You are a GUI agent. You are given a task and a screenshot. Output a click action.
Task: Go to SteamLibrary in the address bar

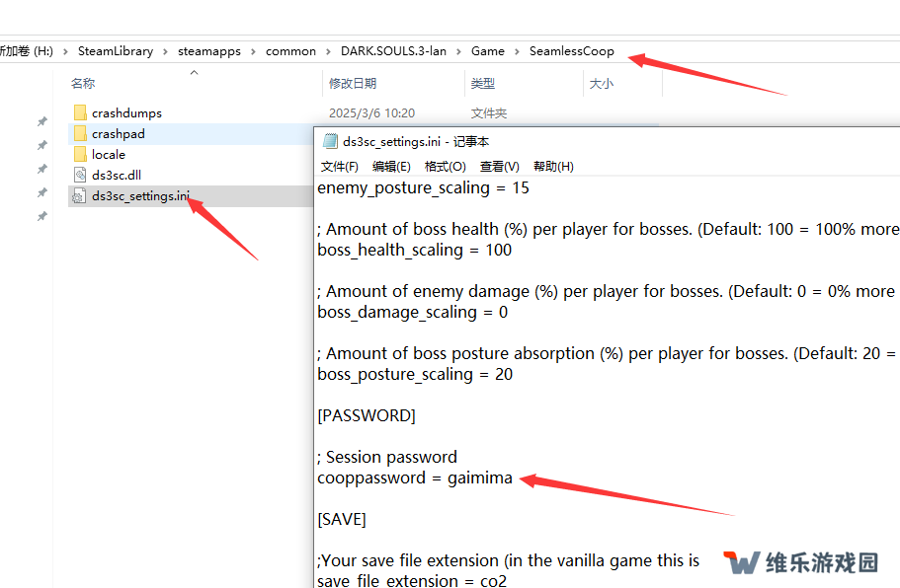[x=116, y=51]
